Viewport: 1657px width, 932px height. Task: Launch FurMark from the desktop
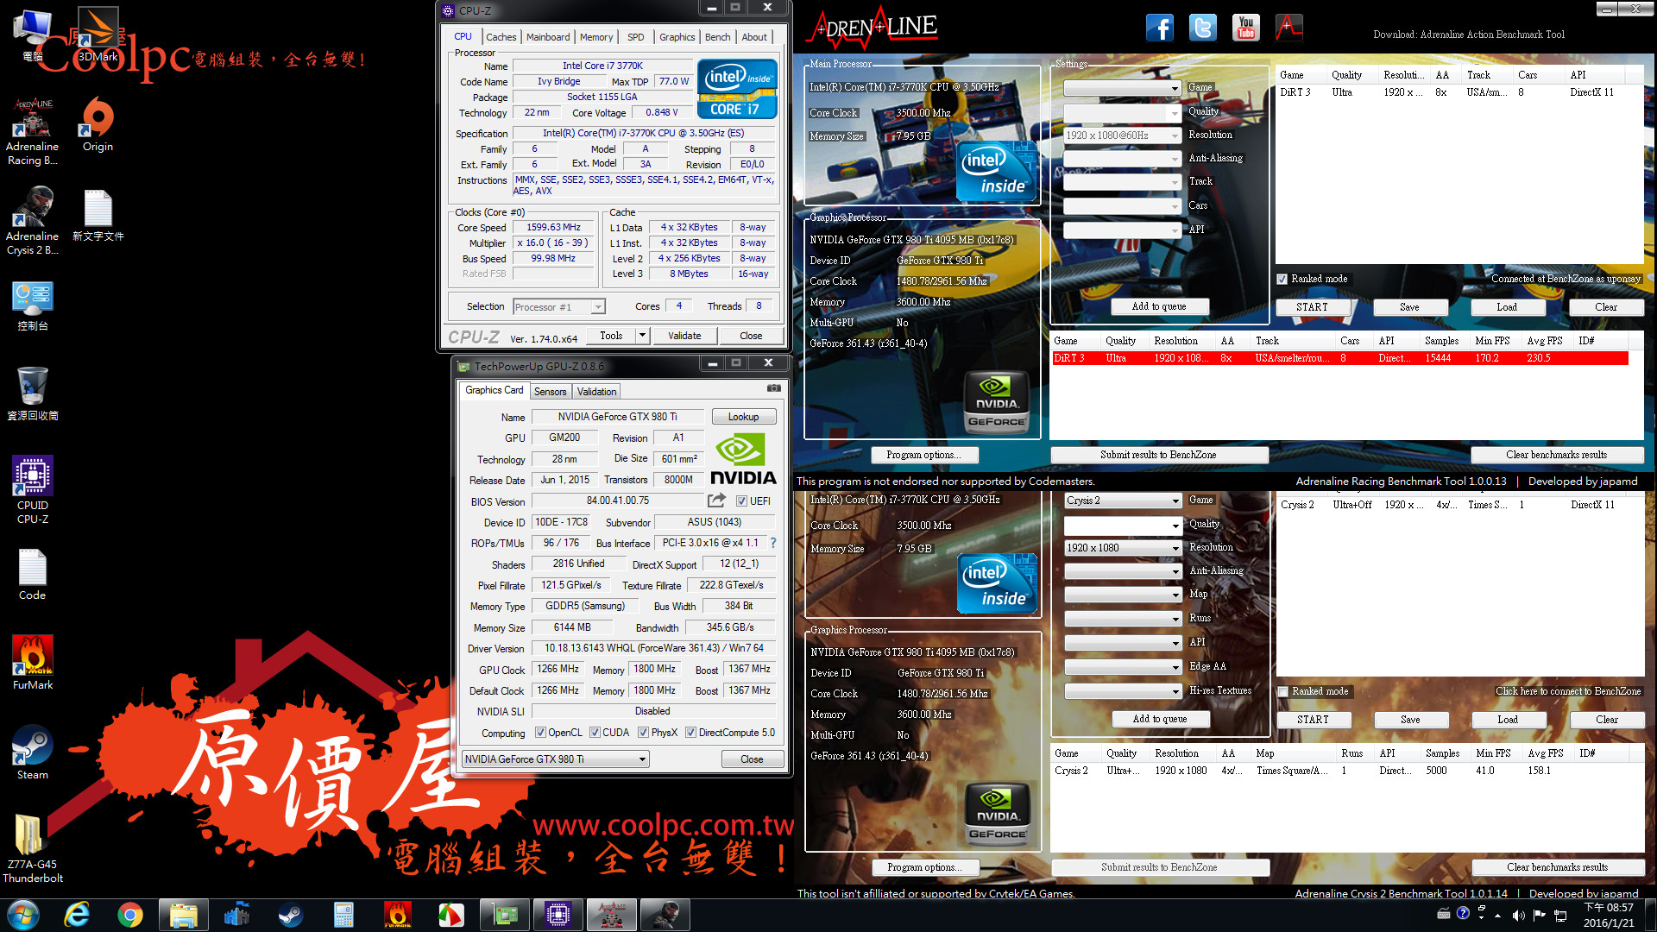tap(33, 663)
